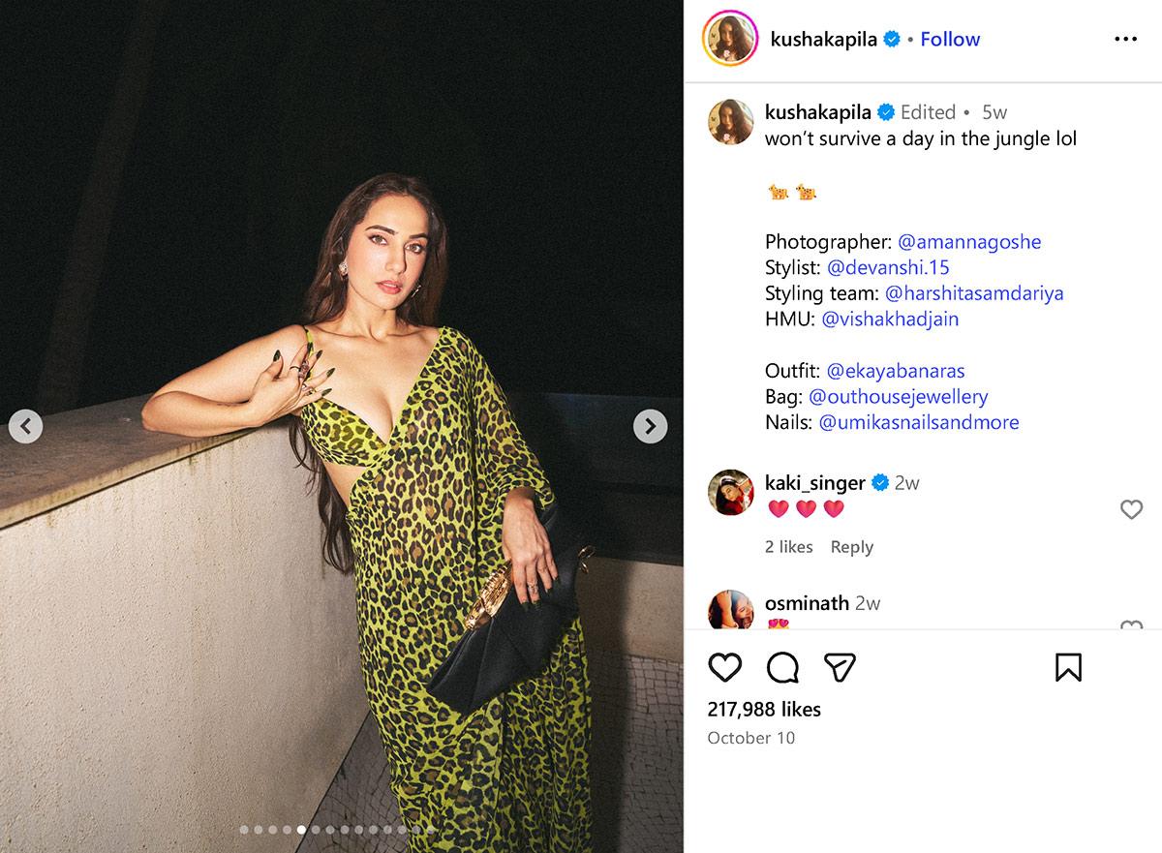View the 217,988 likes list

point(764,709)
